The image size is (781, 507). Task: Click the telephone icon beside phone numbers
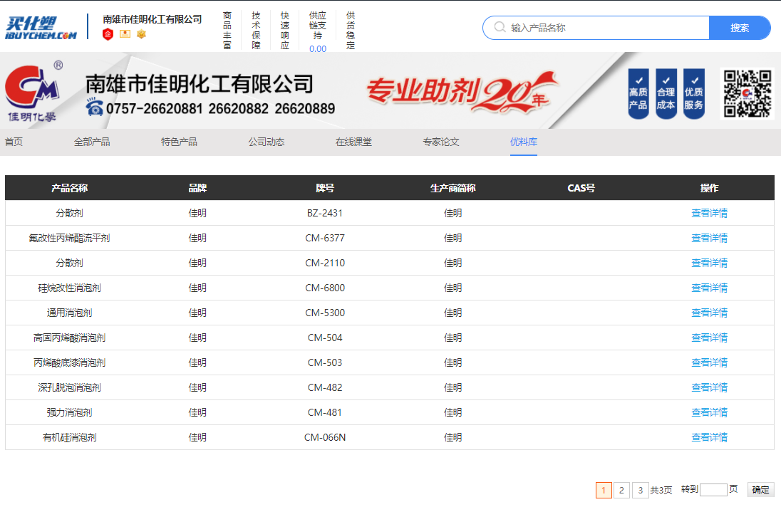pyautogui.click(x=94, y=108)
